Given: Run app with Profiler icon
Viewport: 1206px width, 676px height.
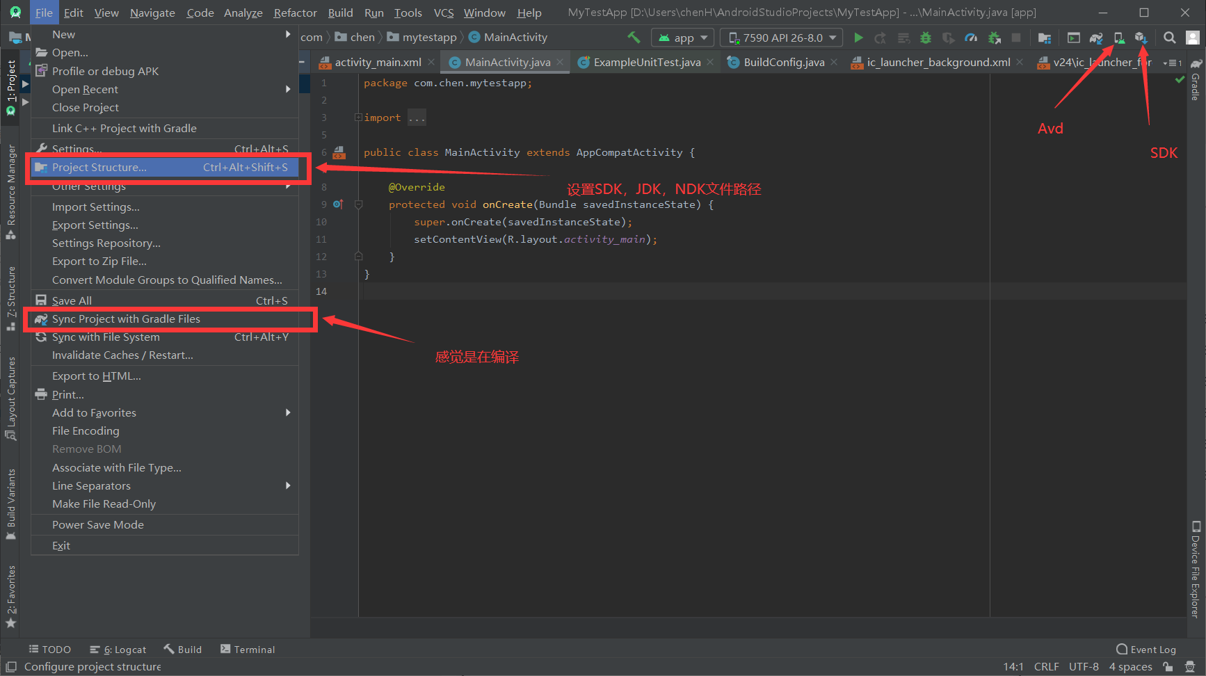Looking at the screenshot, I should pyautogui.click(x=970, y=38).
